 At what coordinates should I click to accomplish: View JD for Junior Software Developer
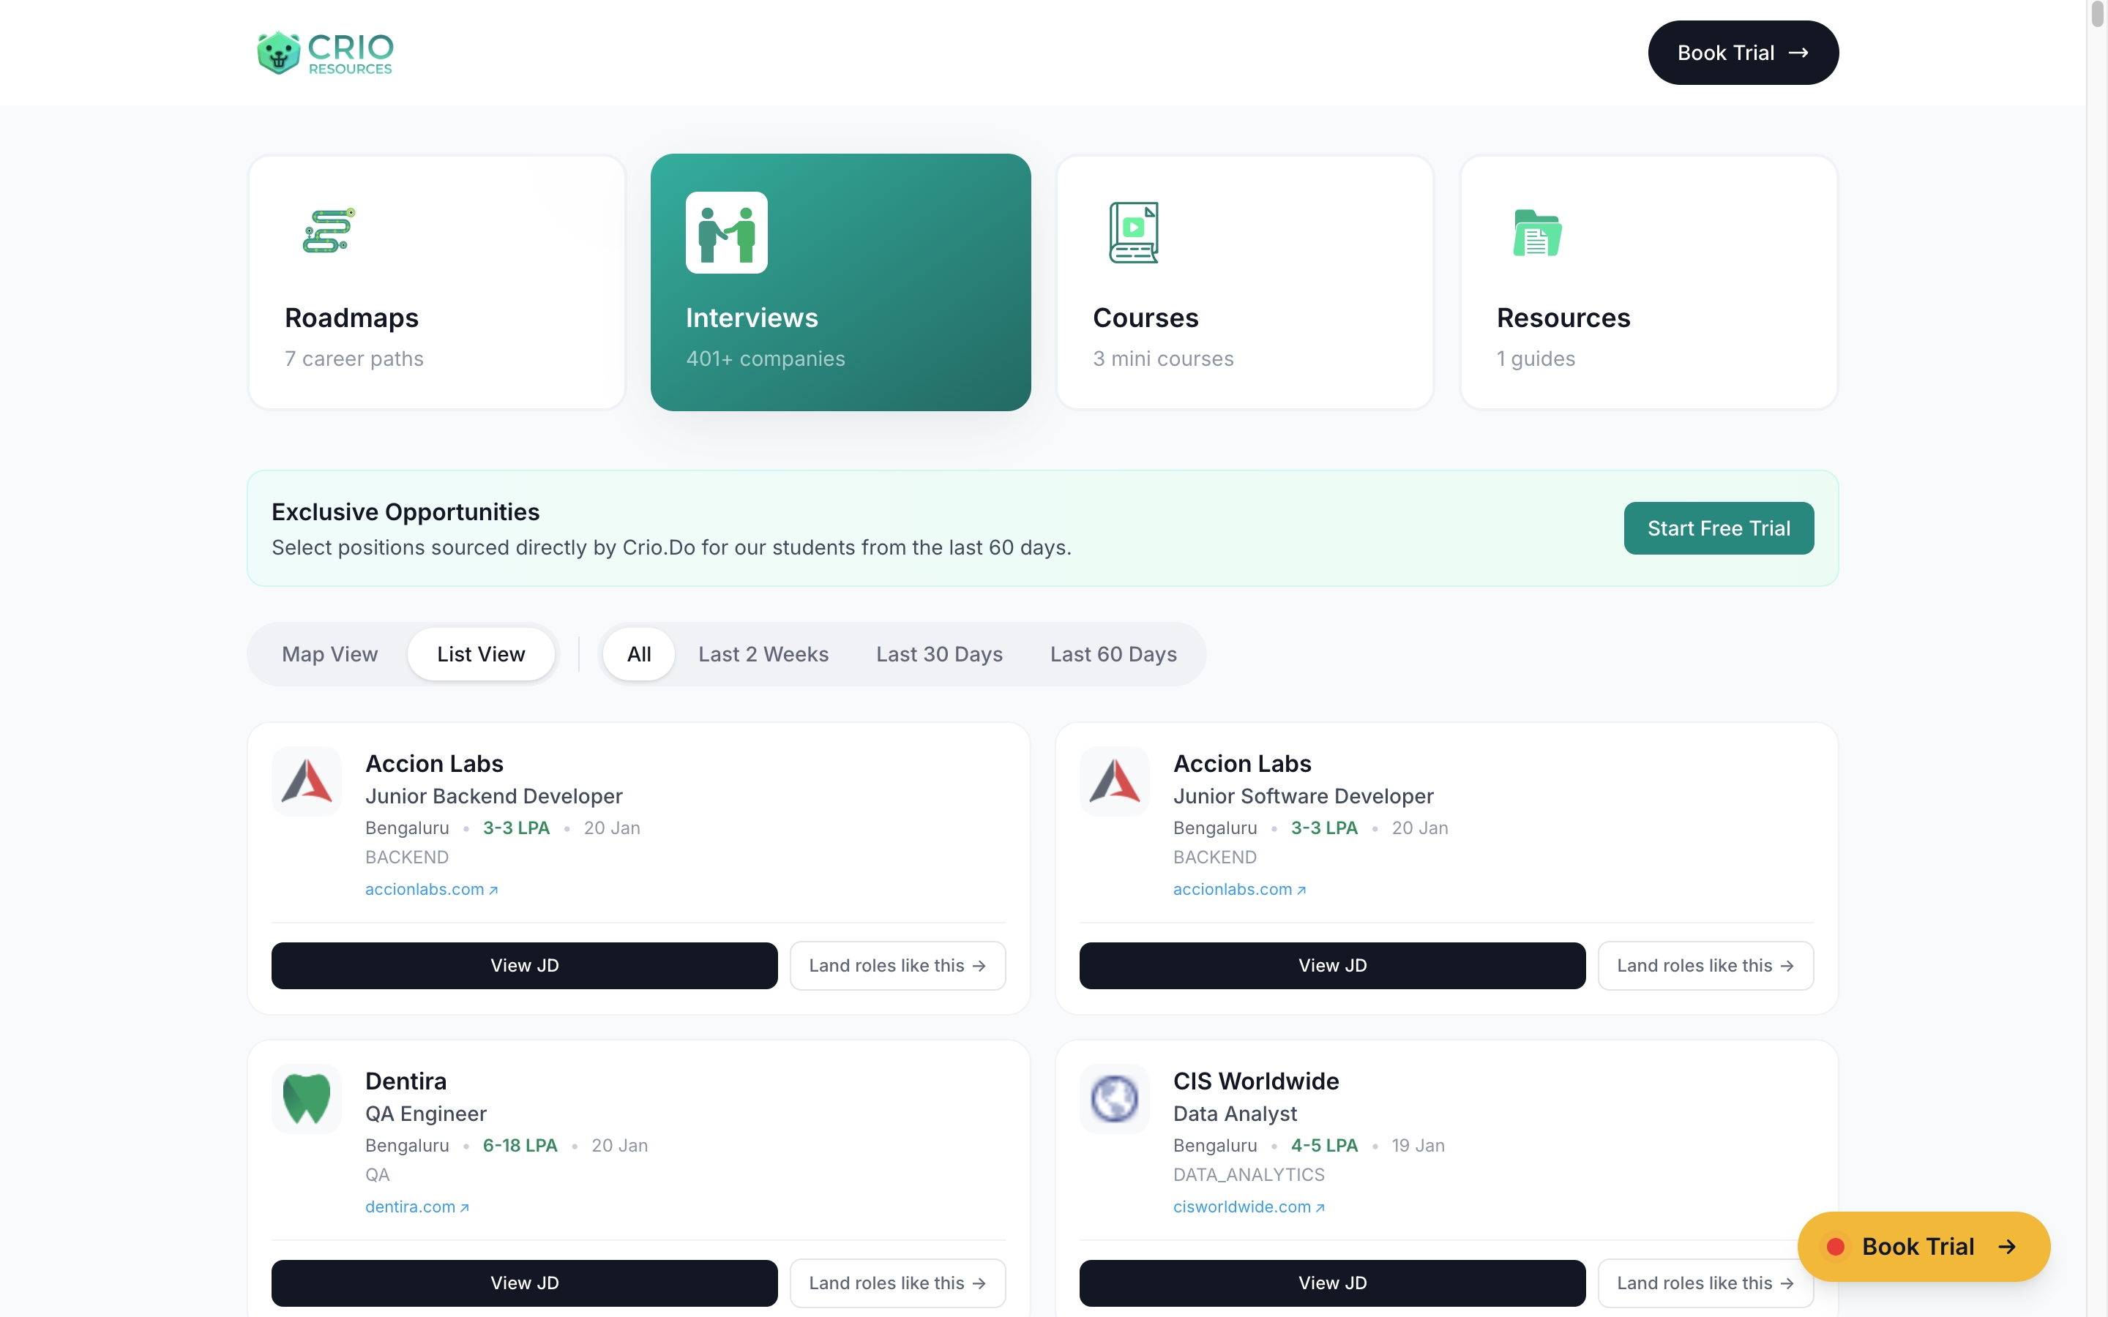(x=1332, y=965)
